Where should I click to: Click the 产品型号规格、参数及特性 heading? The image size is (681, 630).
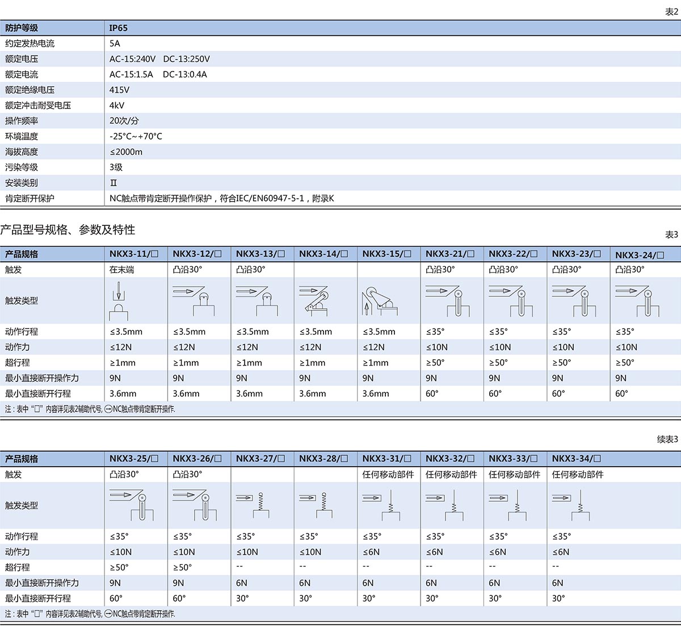click(x=68, y=230)
